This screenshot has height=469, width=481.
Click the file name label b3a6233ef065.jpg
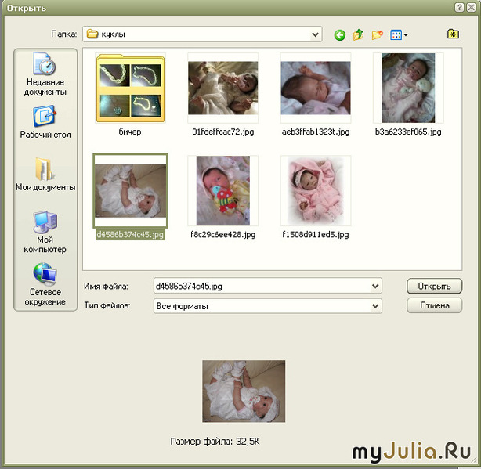point(408,132)
